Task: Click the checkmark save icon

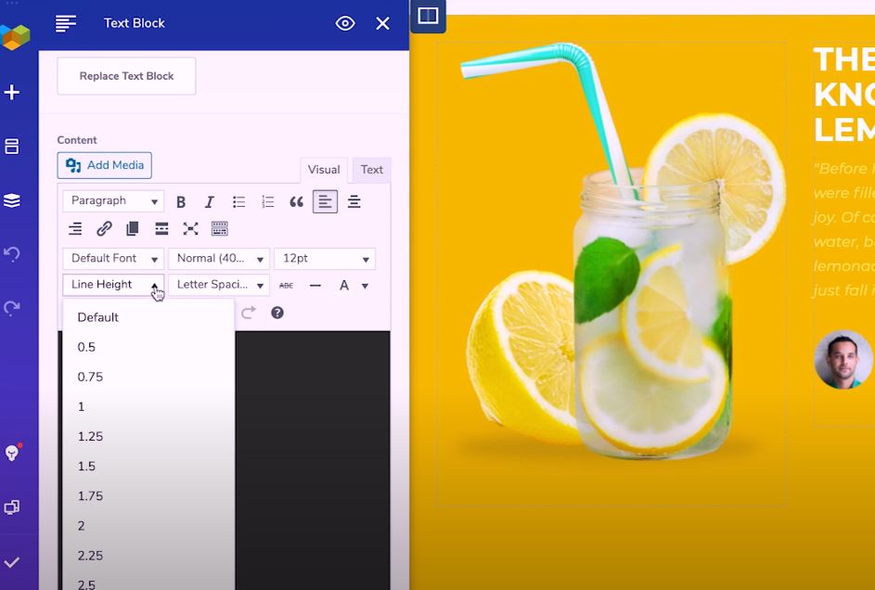Action: (x=12, y=561)
